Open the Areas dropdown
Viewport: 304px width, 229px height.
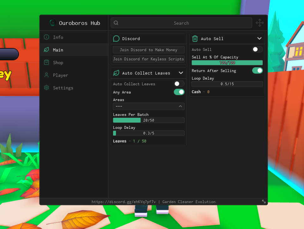point(149,106)
